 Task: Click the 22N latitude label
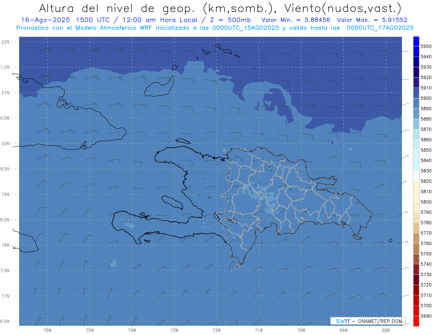tap(6, 42)
